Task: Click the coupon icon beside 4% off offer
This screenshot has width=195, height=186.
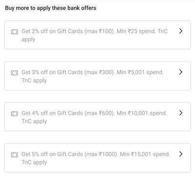Action: coord(15,114)
